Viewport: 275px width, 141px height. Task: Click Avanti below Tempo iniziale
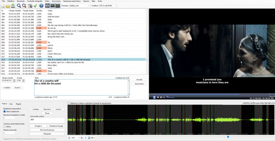coord(18,88)
